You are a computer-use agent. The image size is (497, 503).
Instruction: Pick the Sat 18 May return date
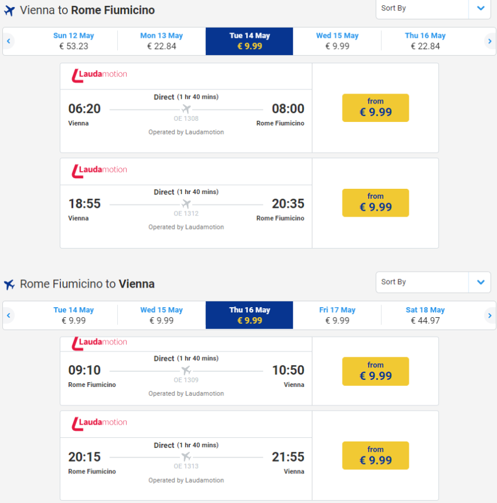[425, 315]
